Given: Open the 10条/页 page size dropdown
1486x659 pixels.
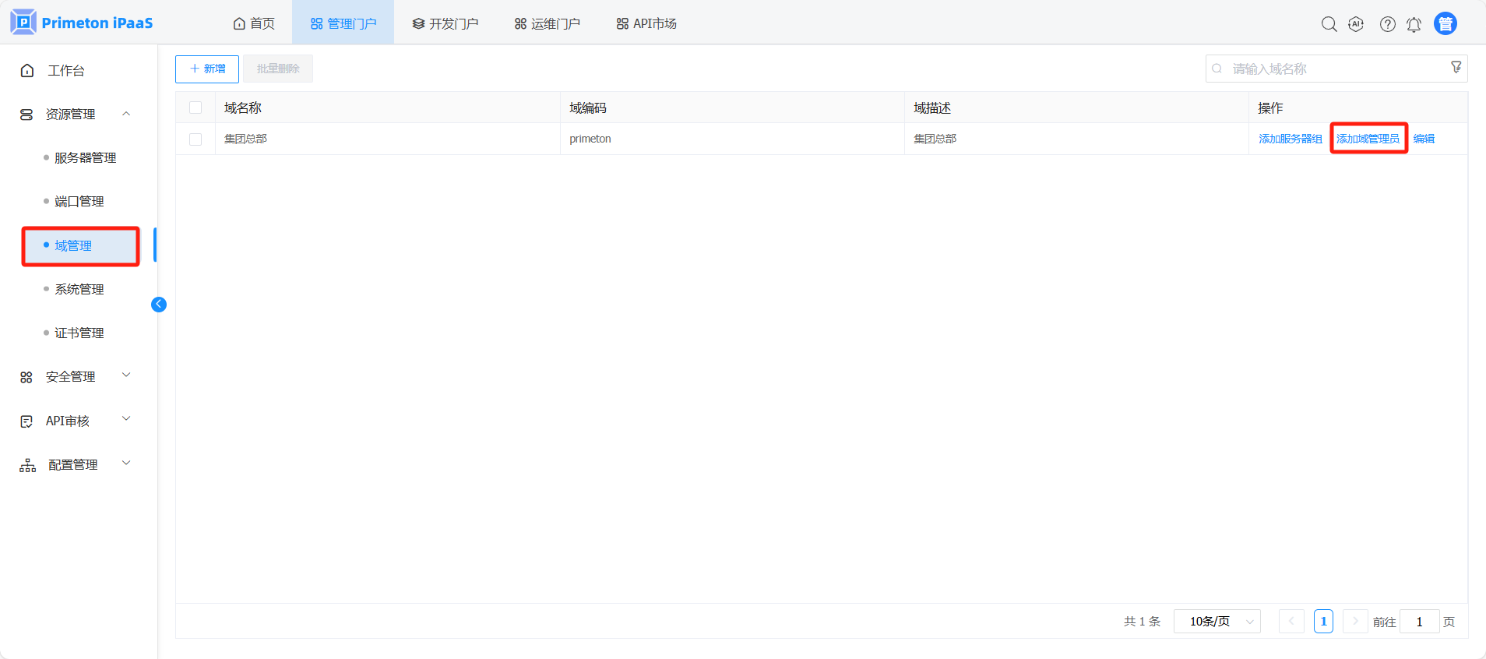Looking at the screenshot, I should point(1217,622).
